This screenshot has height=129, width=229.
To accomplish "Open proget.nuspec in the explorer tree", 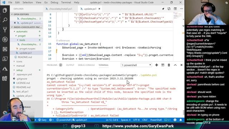I will pos(28,49).
